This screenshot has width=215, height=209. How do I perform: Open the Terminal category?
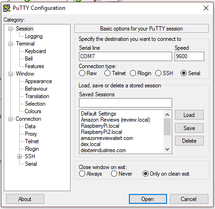pos(25,44)
